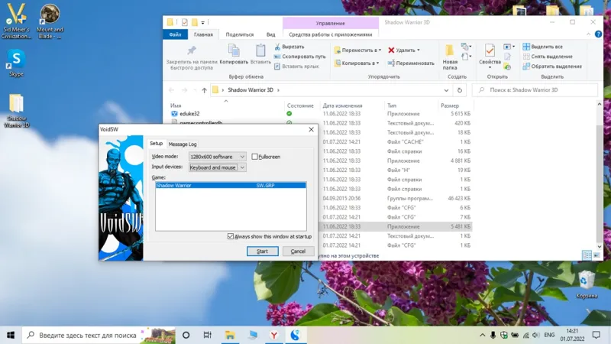Collapse the Explorer ribbon chevron

point(588,34)
